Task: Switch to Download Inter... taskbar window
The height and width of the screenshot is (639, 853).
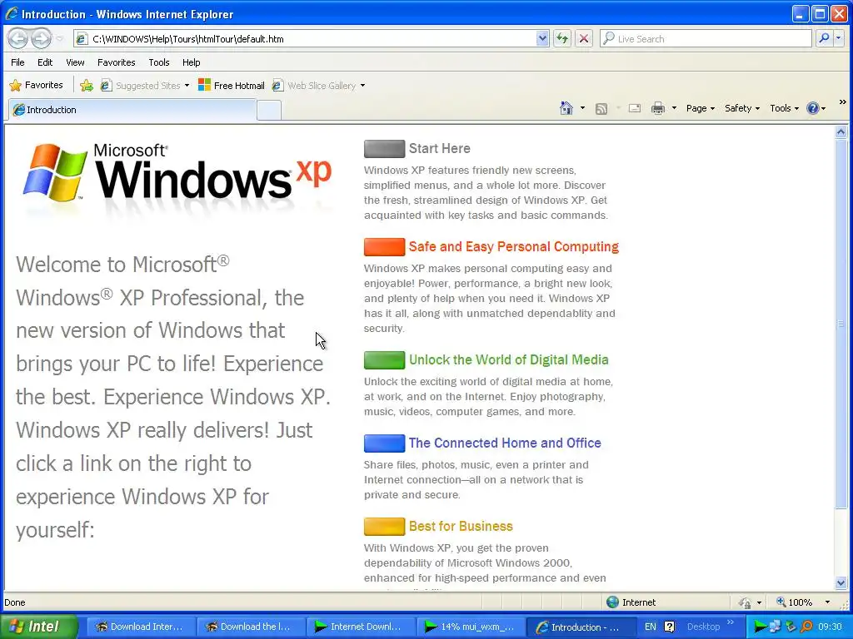Action: (140, 627)
